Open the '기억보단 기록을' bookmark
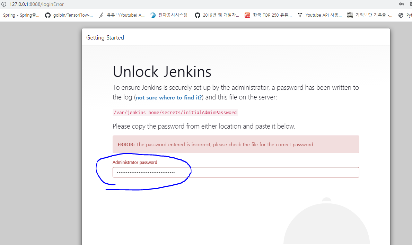 coord(370,15)
